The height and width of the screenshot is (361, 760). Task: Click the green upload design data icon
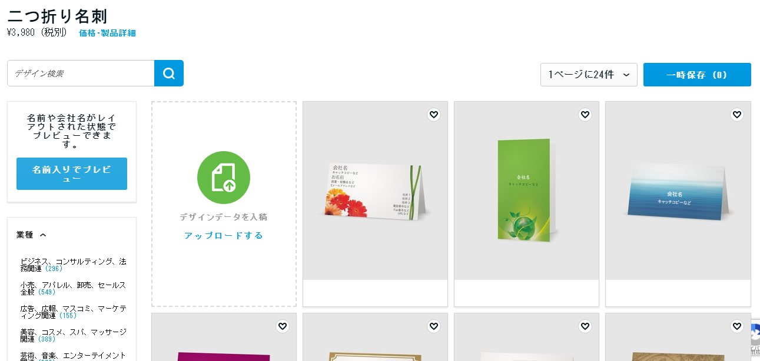pyautogui.click(x=224, y=178)
